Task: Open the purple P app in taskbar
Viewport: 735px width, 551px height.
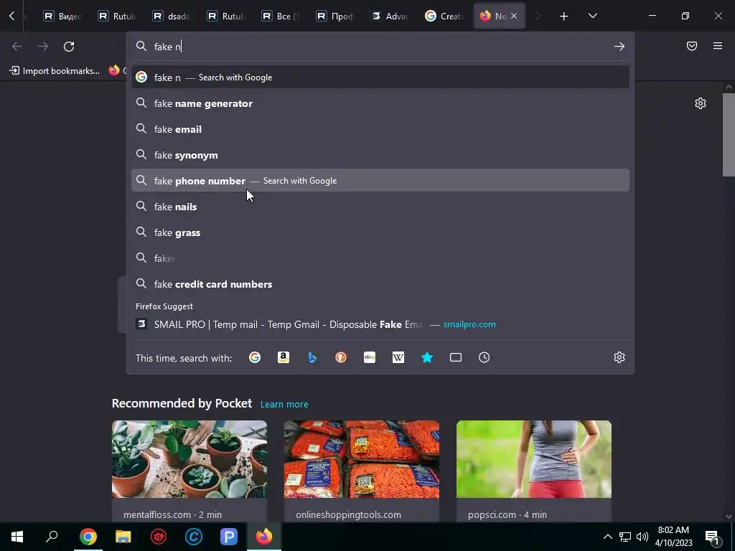Action: pos(229,537)
